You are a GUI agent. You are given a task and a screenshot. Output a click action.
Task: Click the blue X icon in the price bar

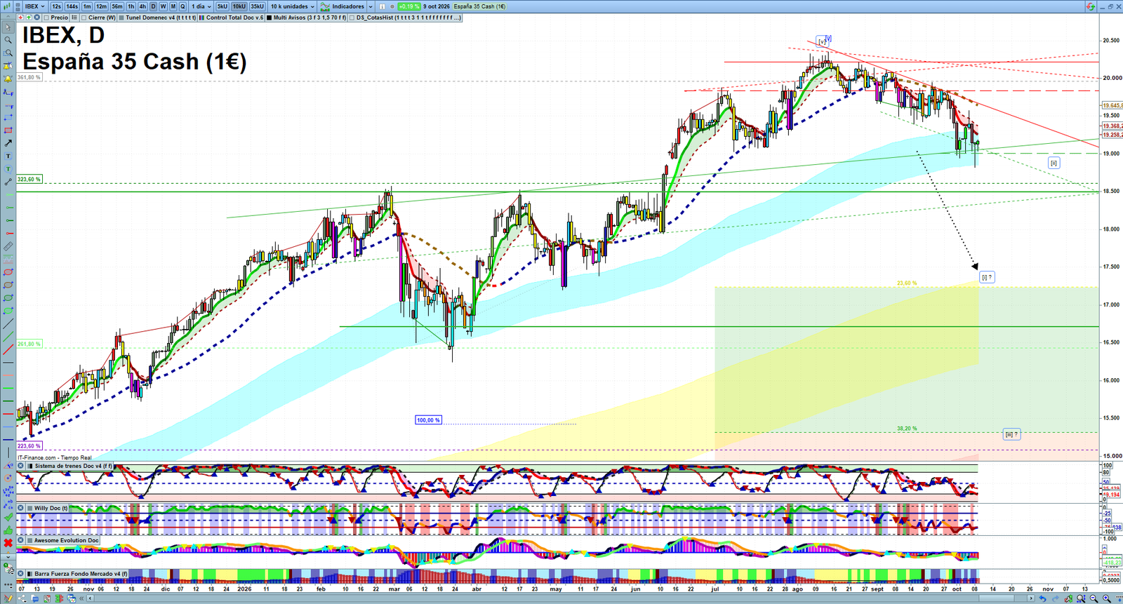(x=36, y=18)
